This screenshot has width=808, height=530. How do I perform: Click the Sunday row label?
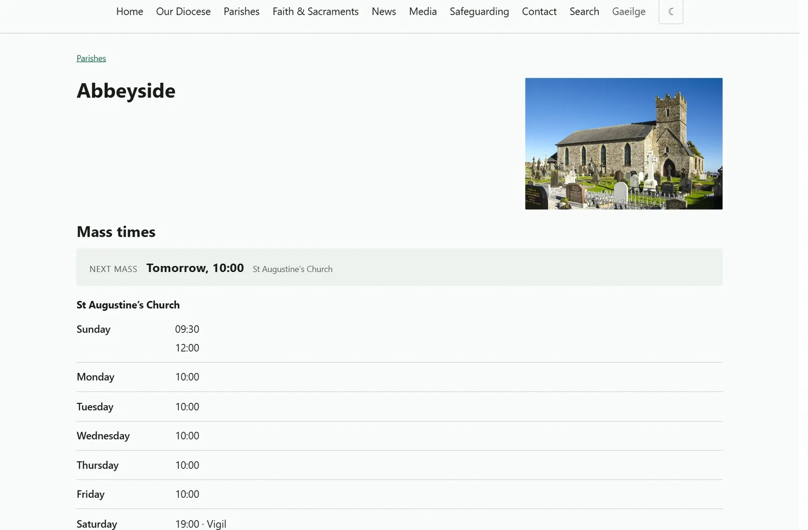pos(93,329)
